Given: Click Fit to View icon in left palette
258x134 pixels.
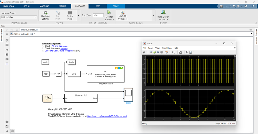Looking at the screenshot, I should [x=7, y=45].
